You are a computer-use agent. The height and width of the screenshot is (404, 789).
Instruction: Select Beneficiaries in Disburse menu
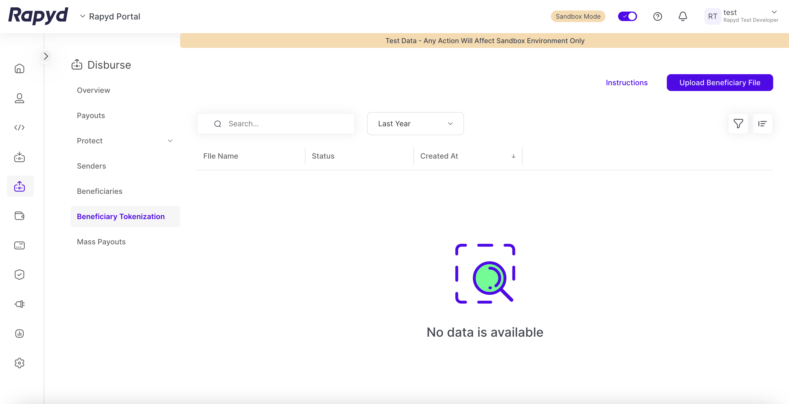(100, 191)
